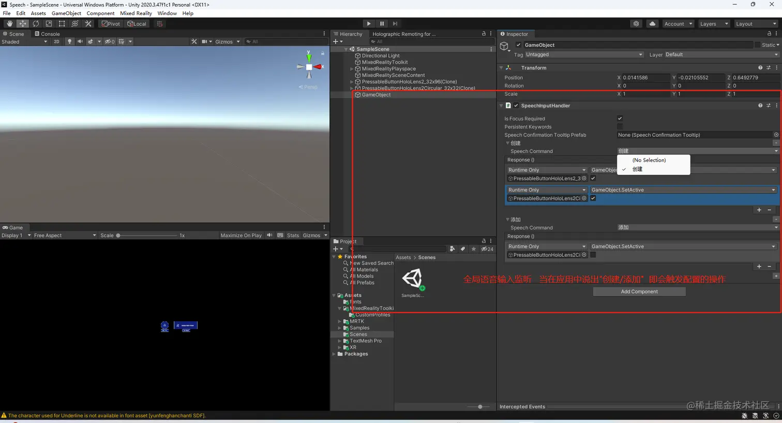This screenshot has width=782, height=423.
Task: Expand MixedRealityPlayspace in Hierarchy
Action: (x=352, y=69)
